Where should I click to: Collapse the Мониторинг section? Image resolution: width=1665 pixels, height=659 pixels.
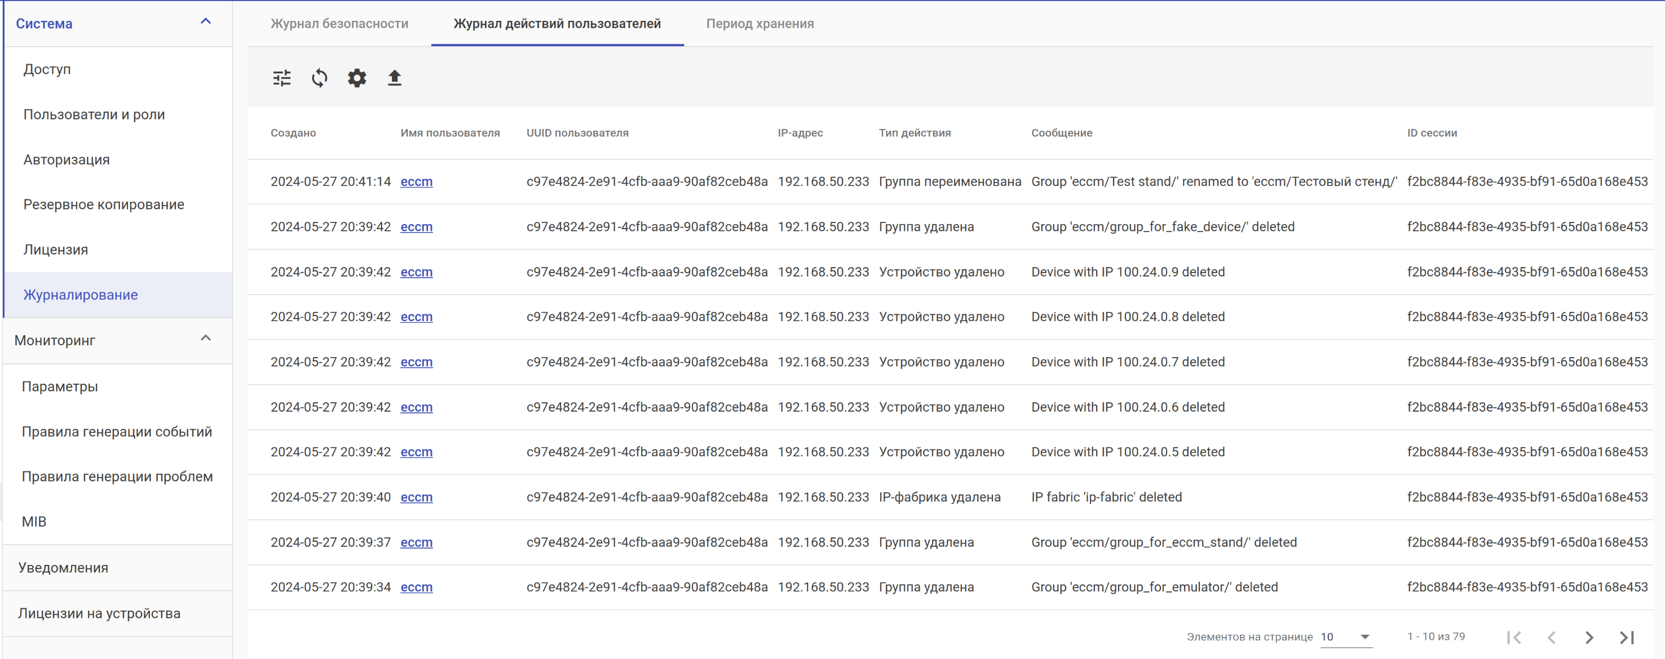tap(206, 338)
